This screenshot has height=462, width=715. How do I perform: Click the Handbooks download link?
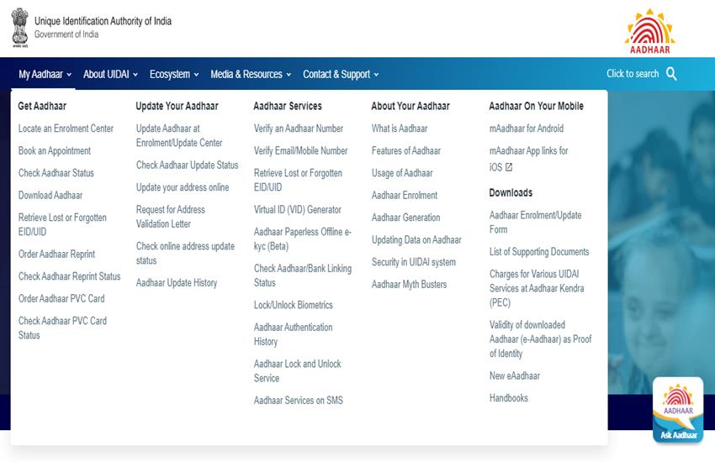tap(509, 398)
